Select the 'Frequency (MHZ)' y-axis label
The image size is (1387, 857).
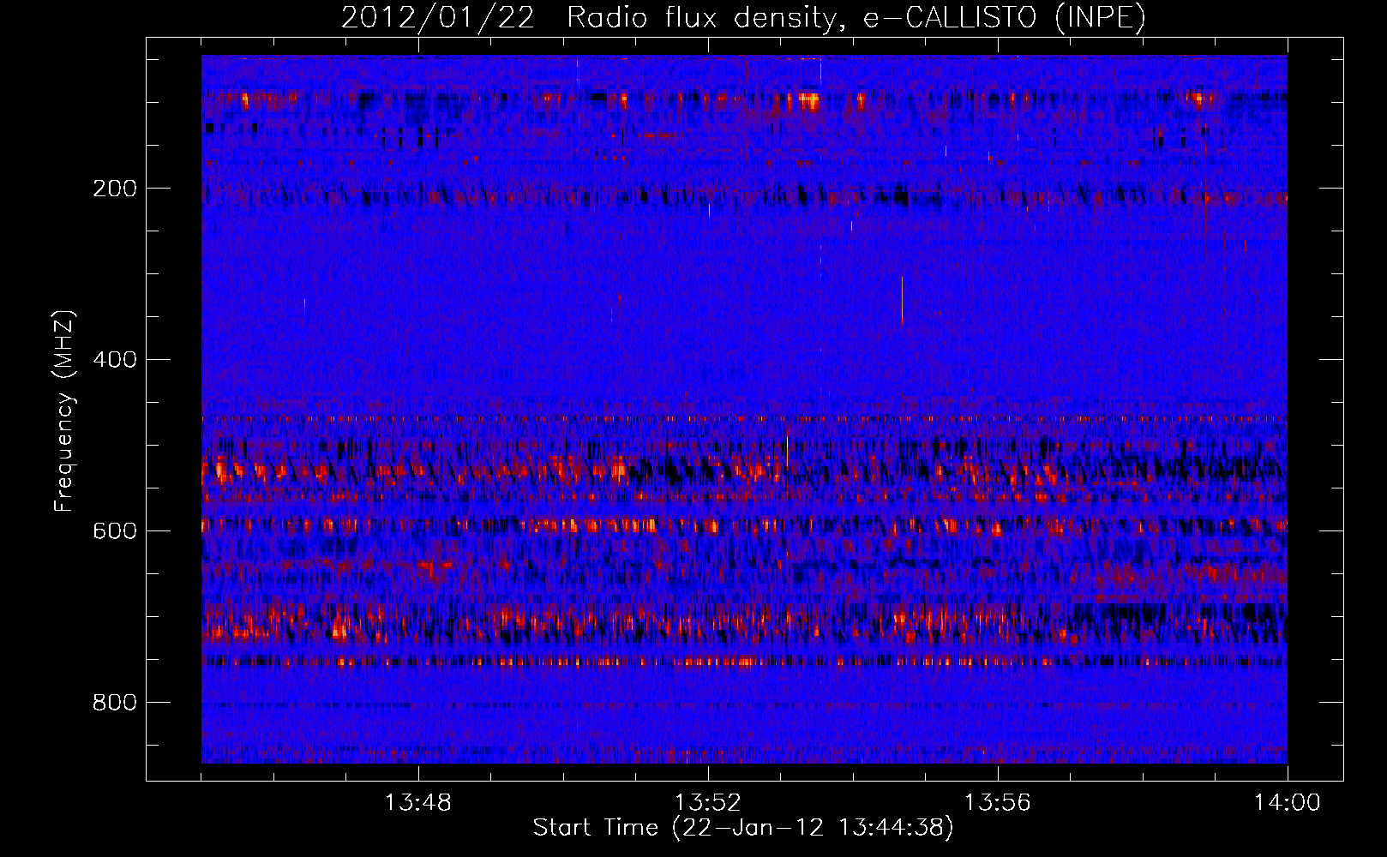[64, 411]
